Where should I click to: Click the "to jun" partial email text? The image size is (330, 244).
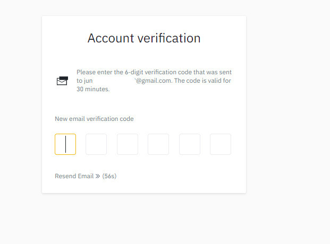click(84, 81)
